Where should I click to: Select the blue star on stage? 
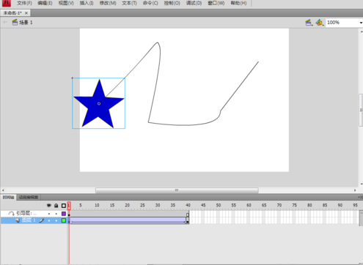(x=98, y=103)
